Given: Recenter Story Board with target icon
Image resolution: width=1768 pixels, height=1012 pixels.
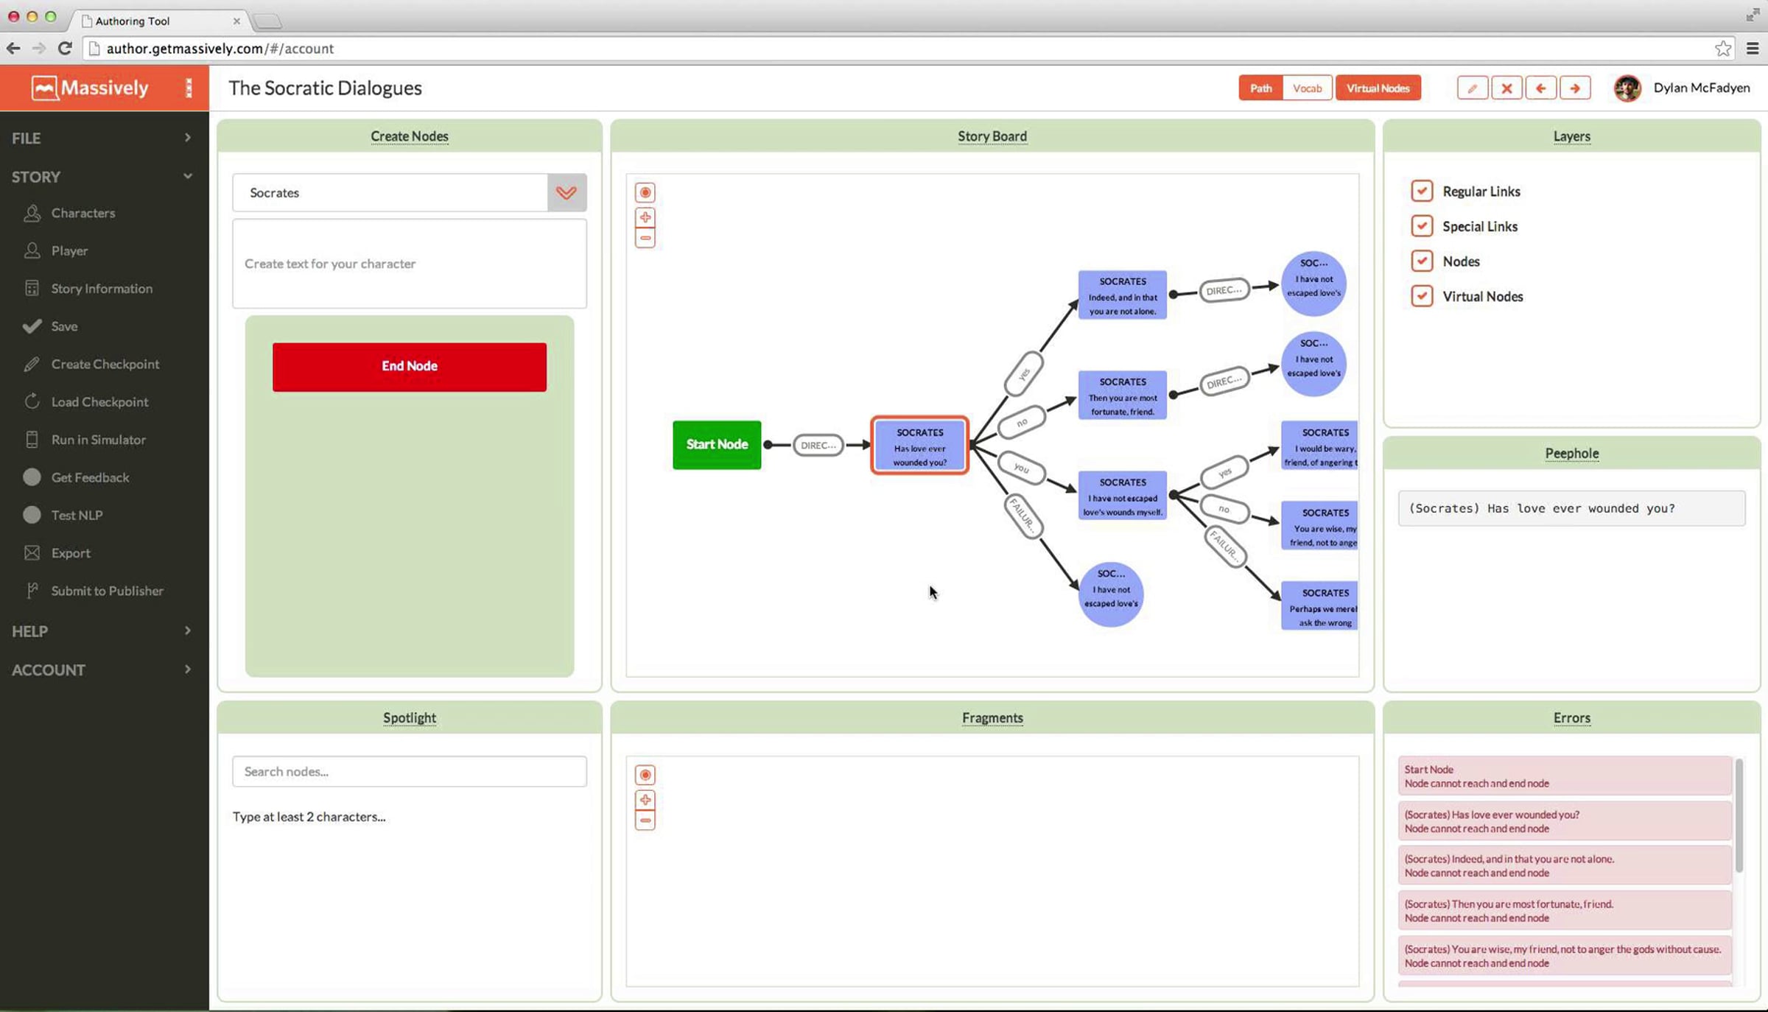Looking at the screenshot, I should pyautogui.click(x=645, y=192).
